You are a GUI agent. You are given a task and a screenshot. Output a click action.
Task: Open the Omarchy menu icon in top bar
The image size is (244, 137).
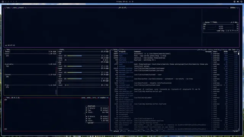tap(3, 2)
